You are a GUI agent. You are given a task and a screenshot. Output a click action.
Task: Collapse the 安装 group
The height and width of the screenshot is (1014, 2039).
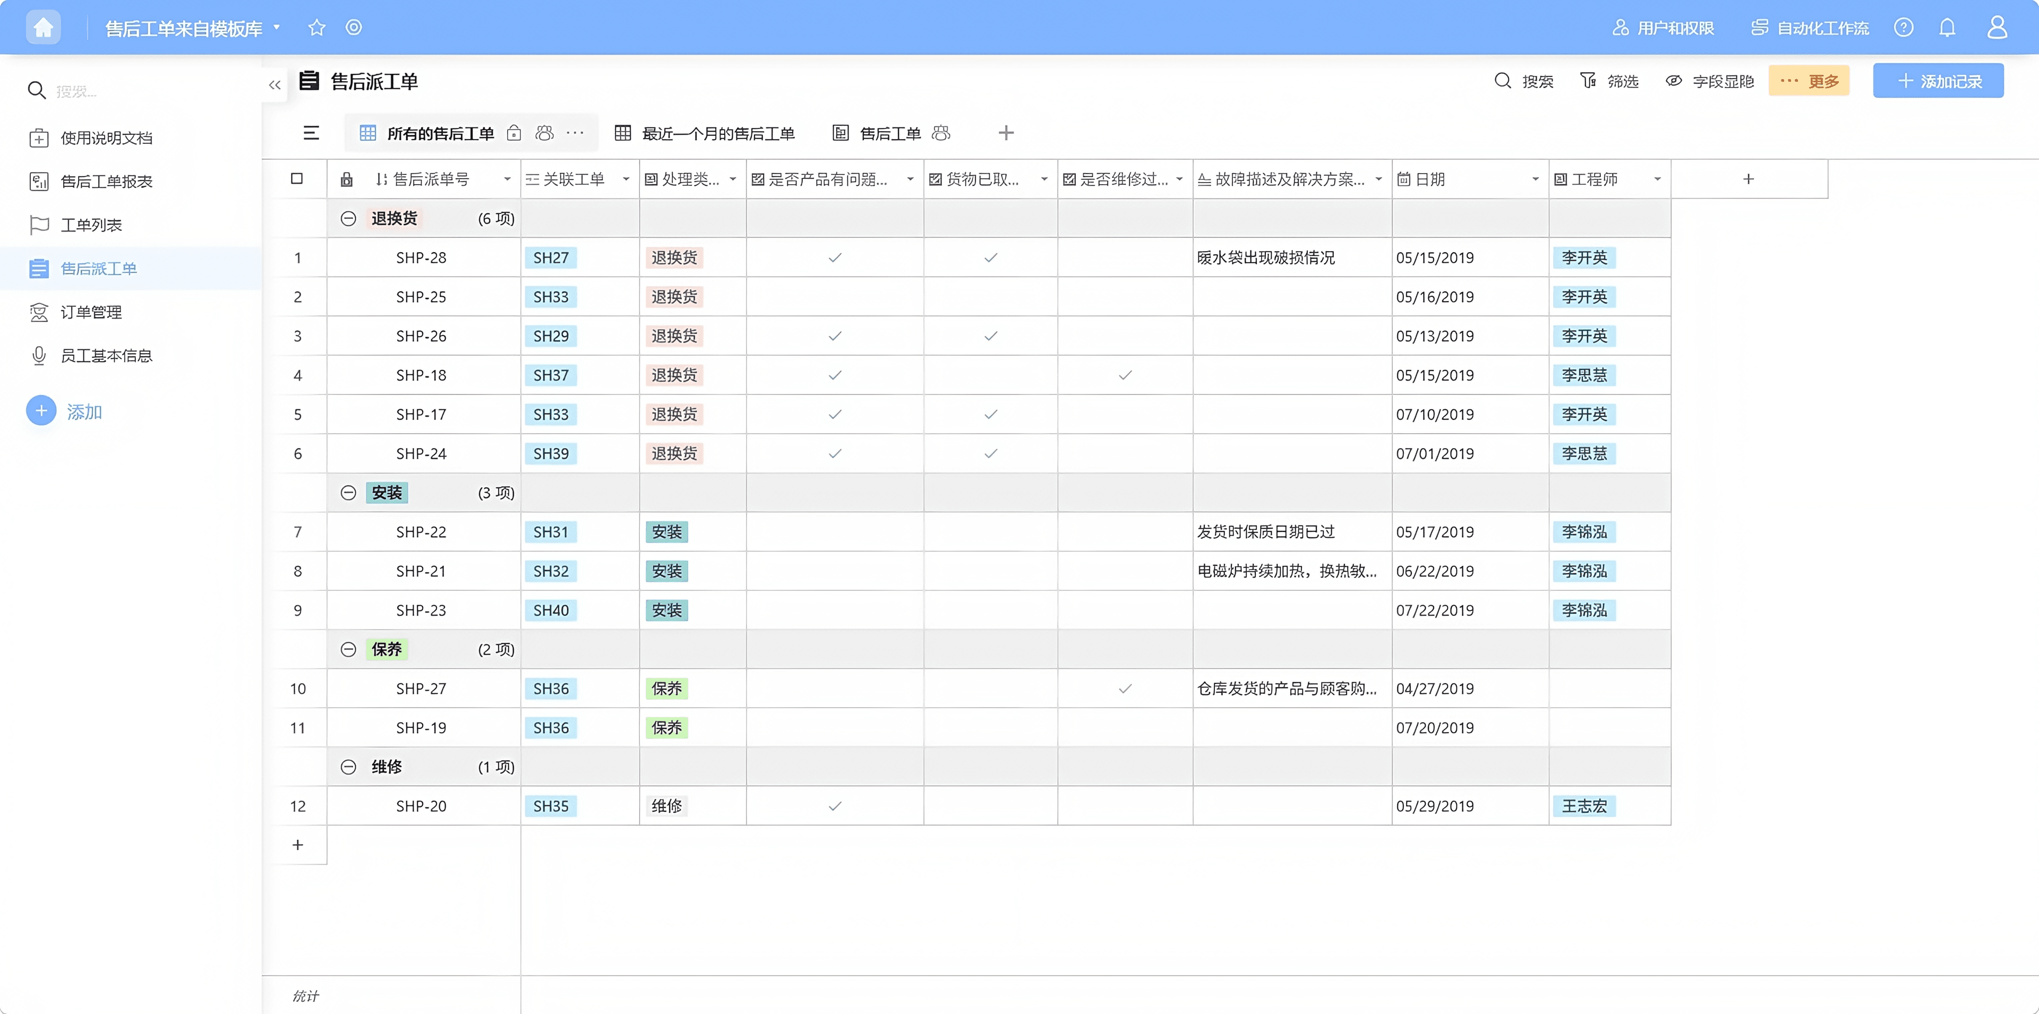pyautogui.click(x=348, y=492)
